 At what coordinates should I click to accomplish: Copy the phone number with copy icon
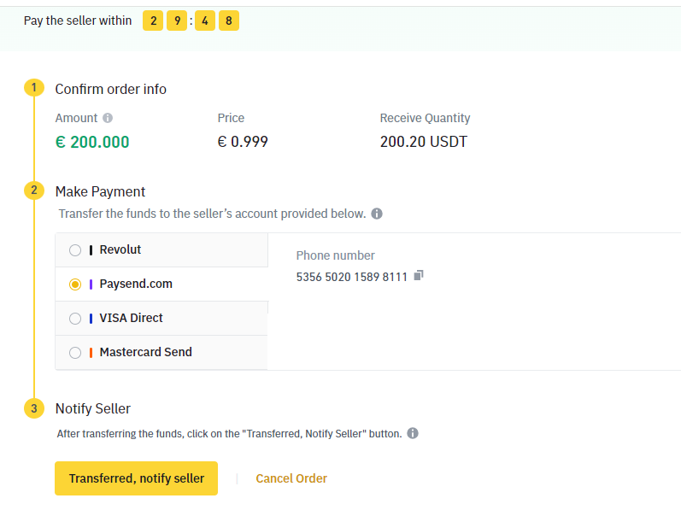(419, 276)
